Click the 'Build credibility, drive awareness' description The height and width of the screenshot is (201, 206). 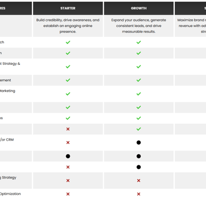click(68, 26)
